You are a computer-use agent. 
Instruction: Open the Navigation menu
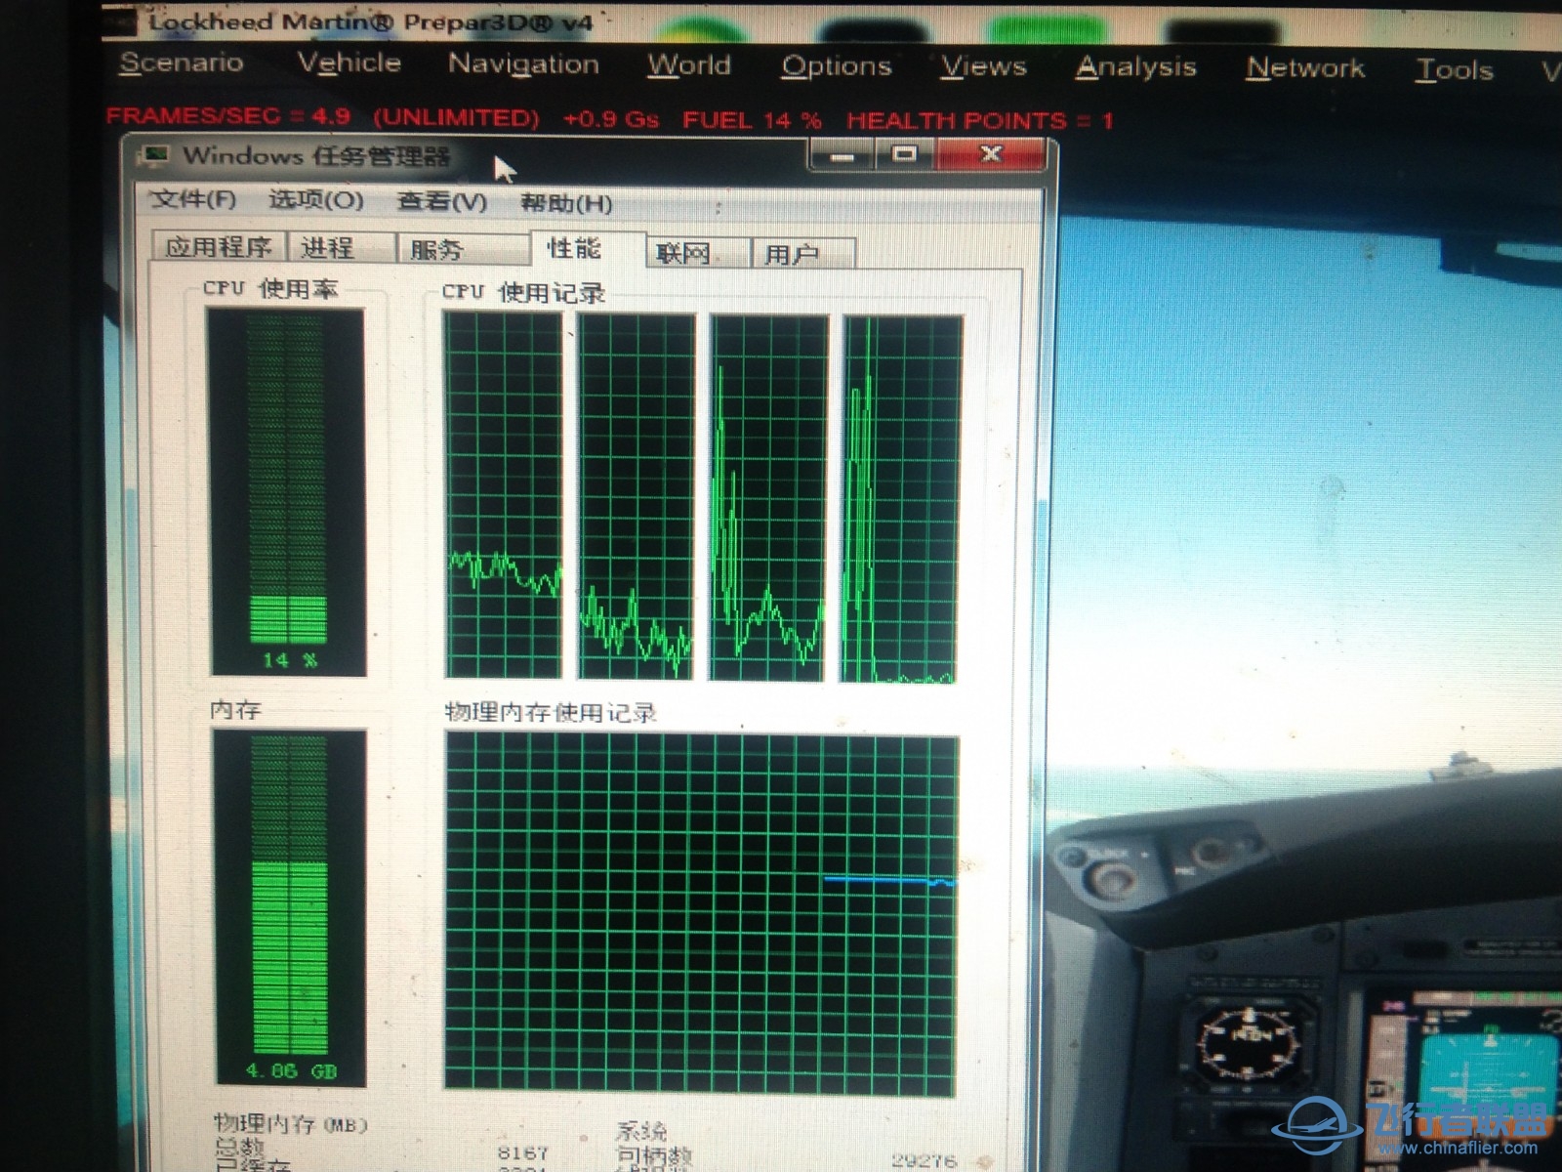pos(523,64)
